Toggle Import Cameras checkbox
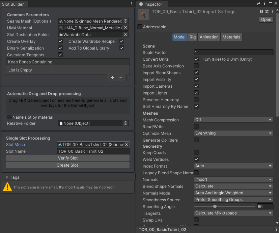This screenshot has width=279, height=233. (196, 86)
